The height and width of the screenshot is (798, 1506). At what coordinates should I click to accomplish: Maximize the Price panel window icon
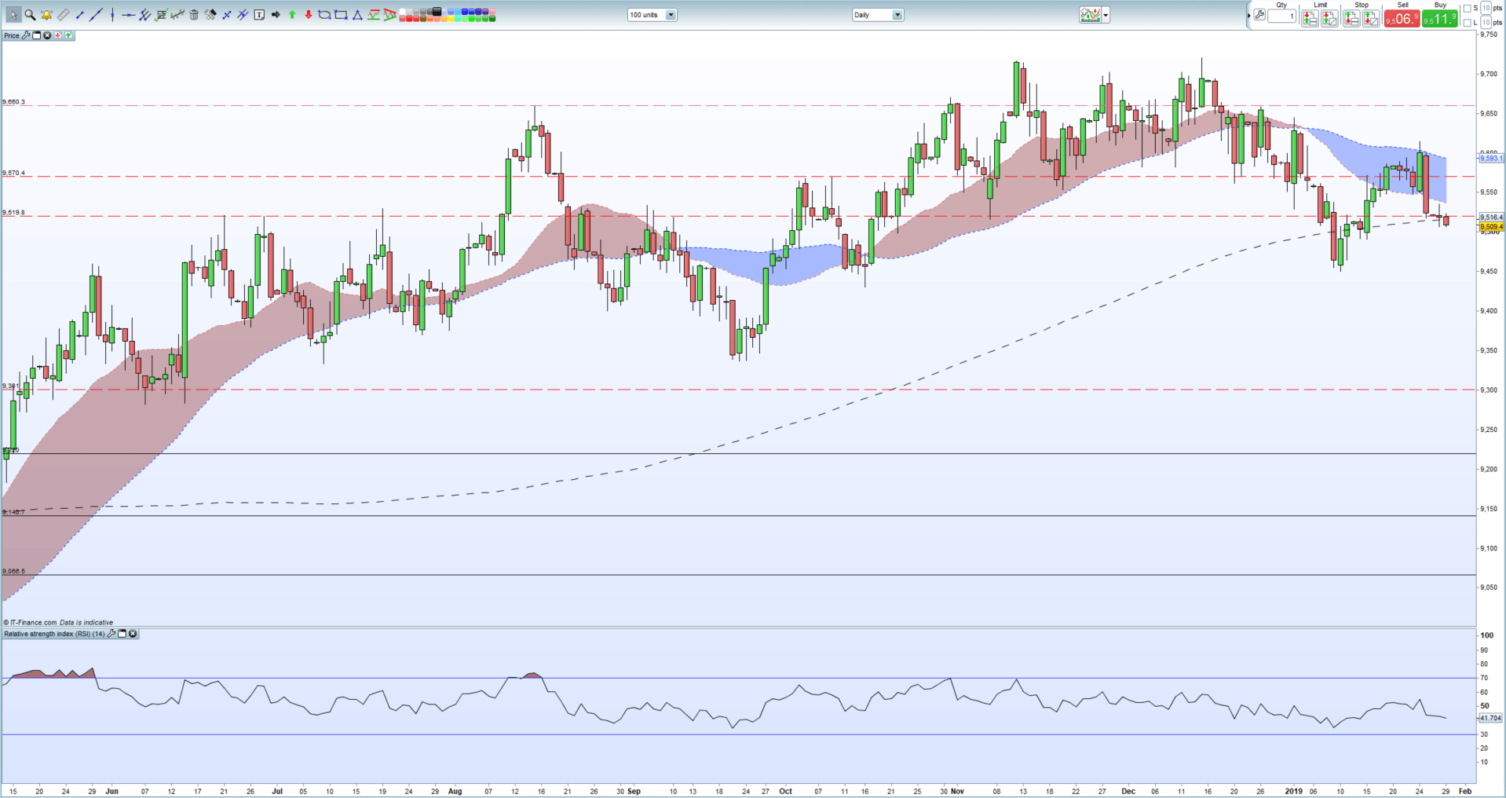click(36, 35)
